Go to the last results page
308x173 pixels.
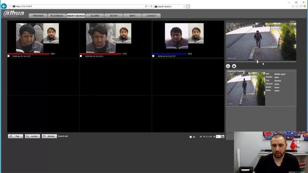point(214,136)
